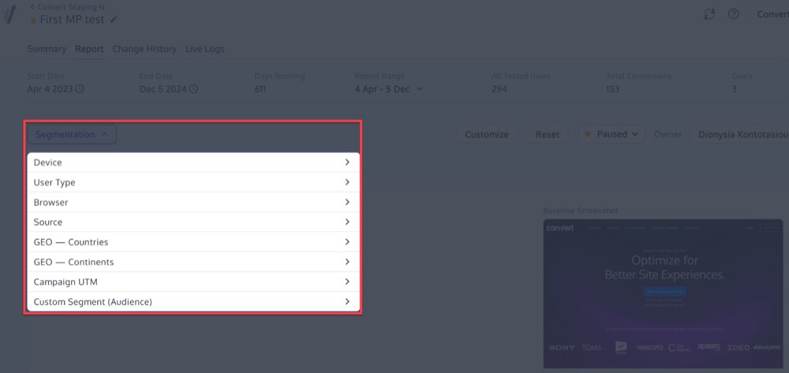
Task: Open the Paused status dropdown
Action: pyautogui.click(x=611, y=134)
